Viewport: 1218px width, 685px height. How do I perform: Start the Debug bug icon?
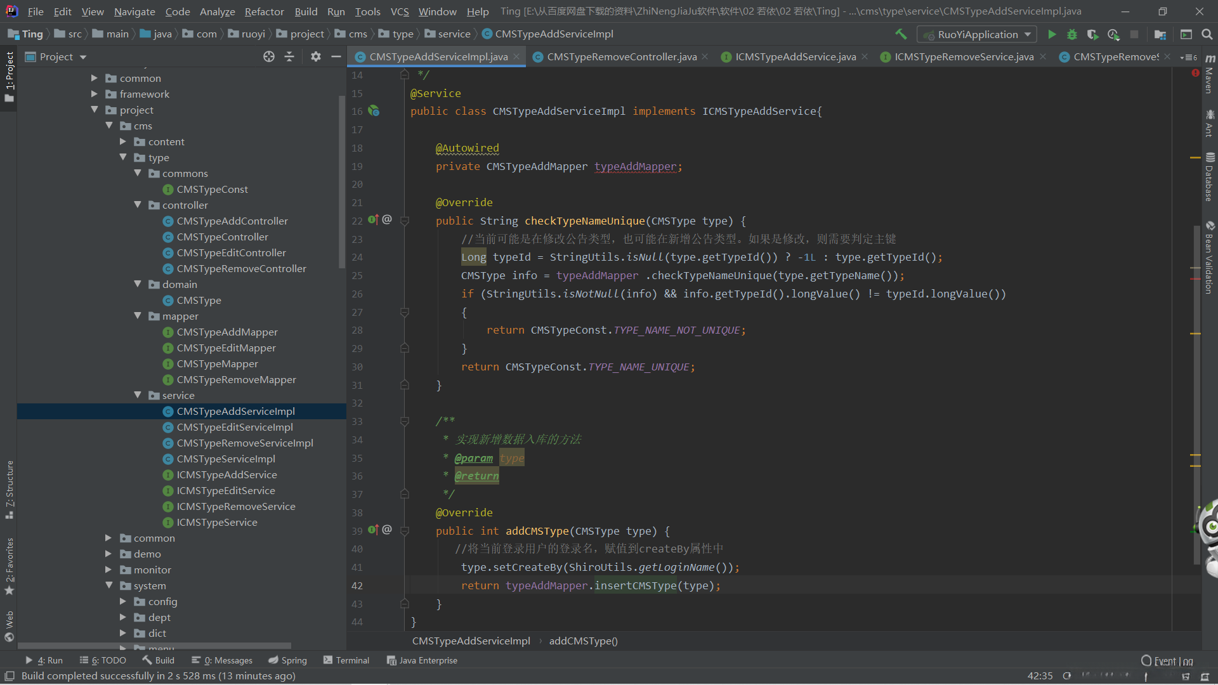click(x=1072, y=34)
